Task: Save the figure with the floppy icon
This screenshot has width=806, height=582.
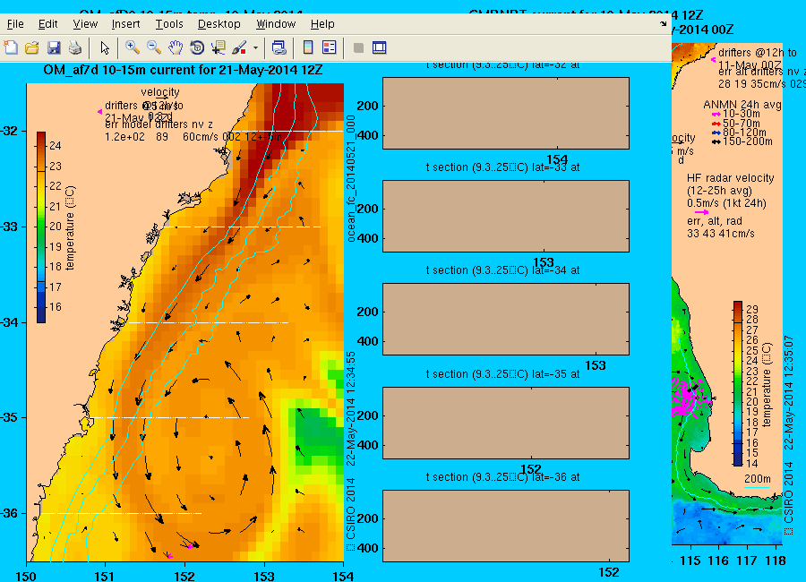Action: tap(54, 47)
